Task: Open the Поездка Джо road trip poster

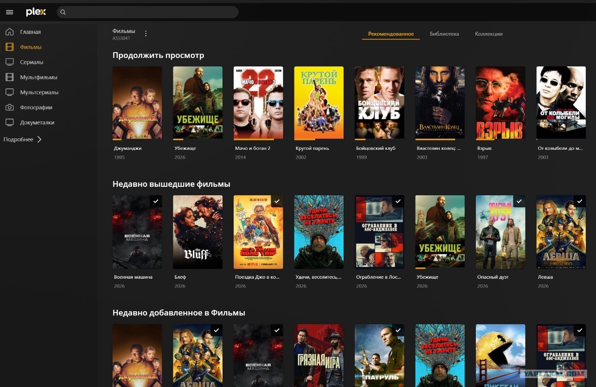Action: coord(258,232)
